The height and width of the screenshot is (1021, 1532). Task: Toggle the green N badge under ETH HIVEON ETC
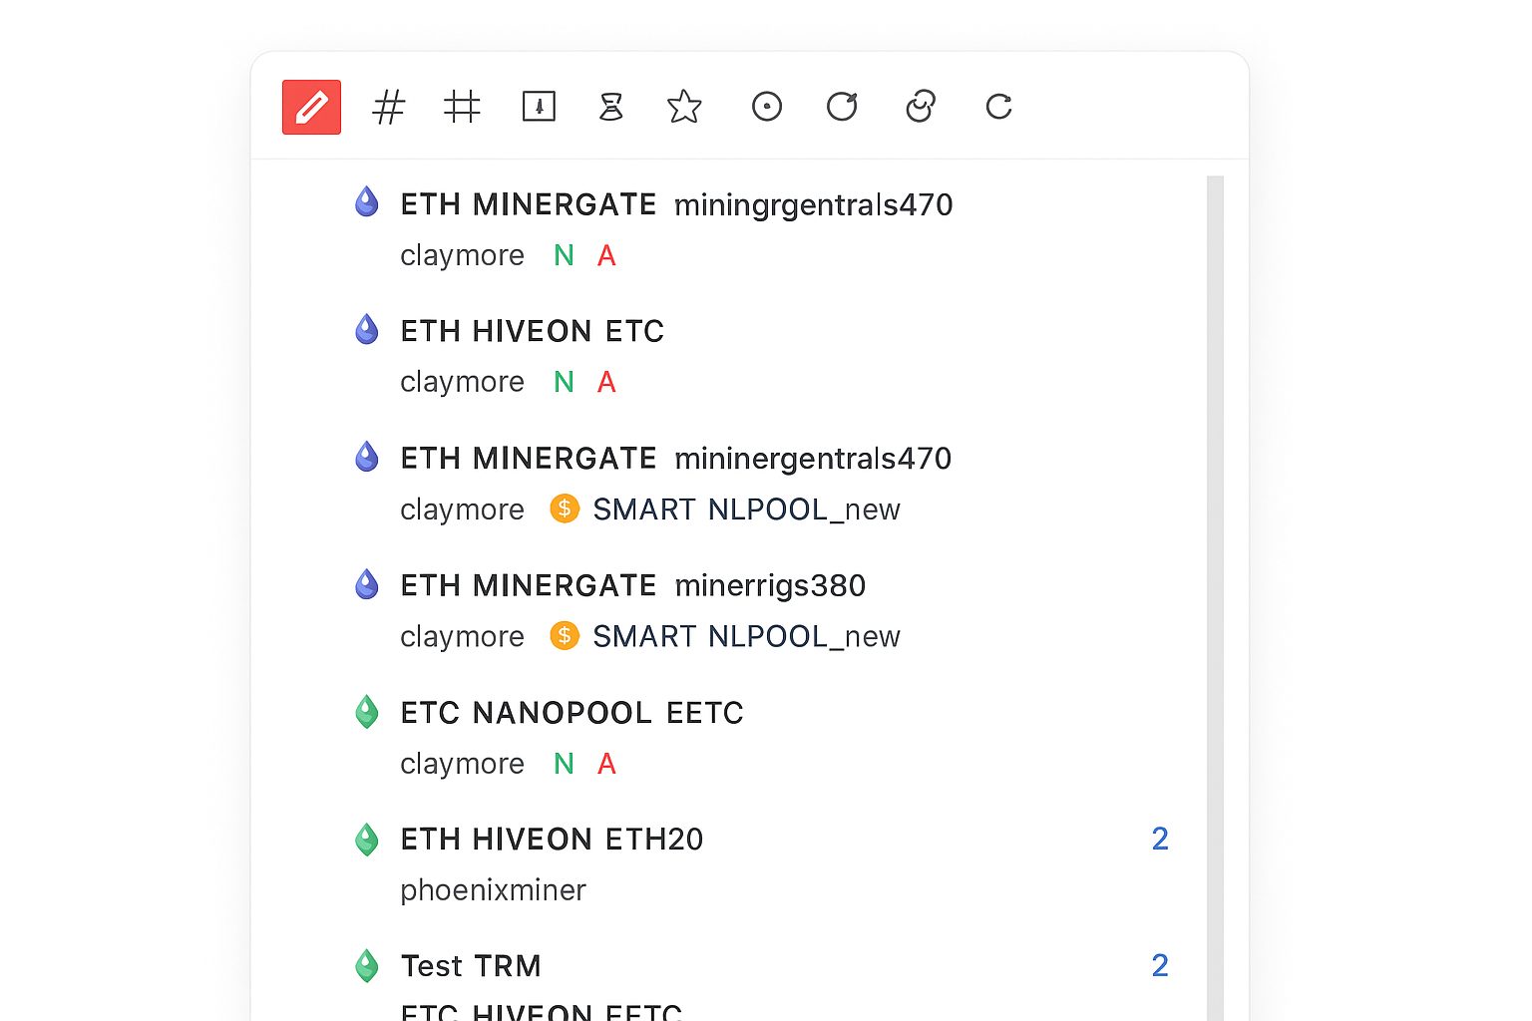(x=563, y=382)
